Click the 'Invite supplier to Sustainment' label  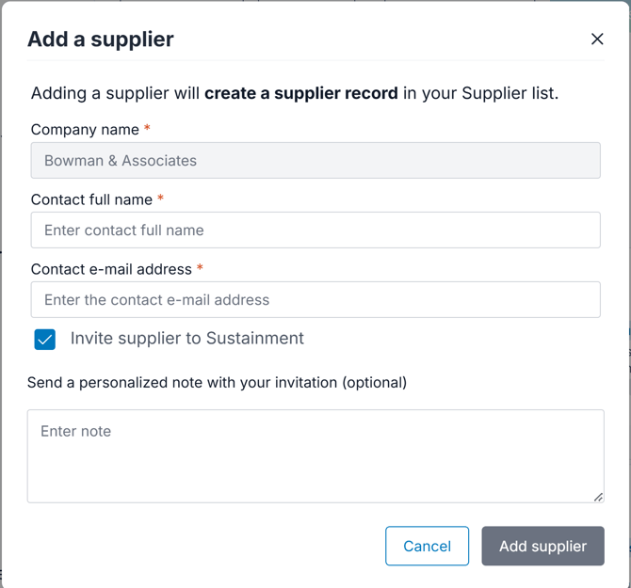click(x=186, y=339)
